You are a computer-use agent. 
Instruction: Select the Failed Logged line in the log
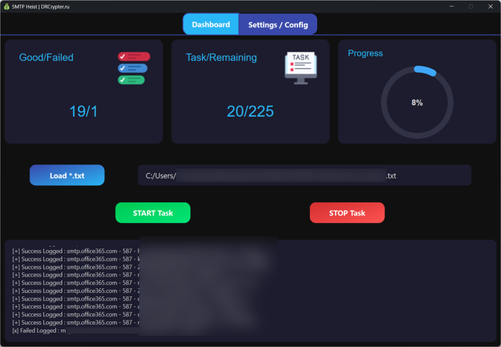[x=39, y=331]
